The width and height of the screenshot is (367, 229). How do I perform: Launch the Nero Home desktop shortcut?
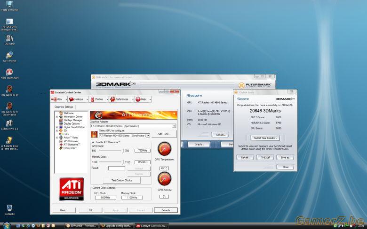(9, 57)
